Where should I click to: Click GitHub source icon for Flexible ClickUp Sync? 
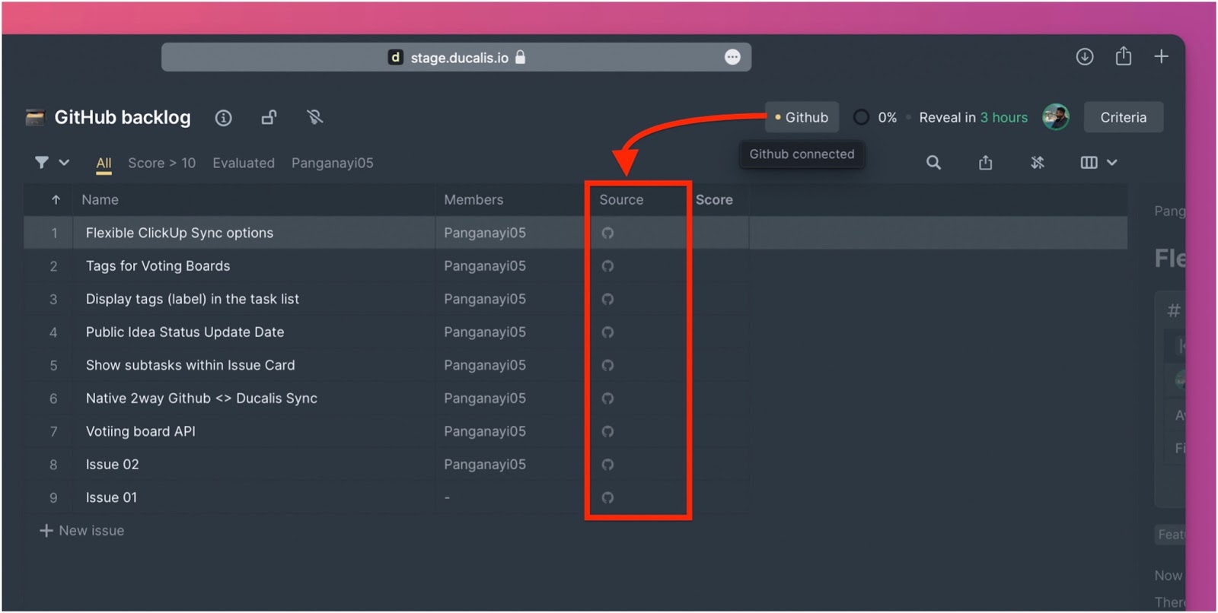[607, 233]
